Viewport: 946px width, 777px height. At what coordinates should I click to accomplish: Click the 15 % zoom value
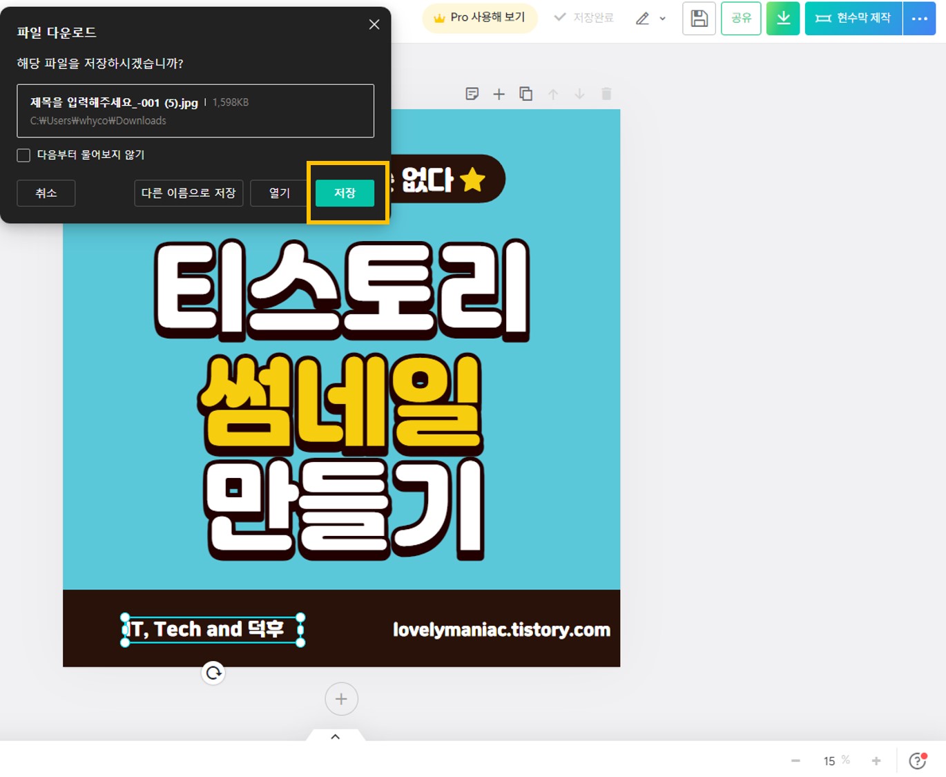tap(836, 760)
